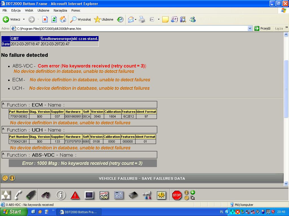Open the Edycja menu
Viewport: 289px width, 216px height.
(x=16, y=10)
